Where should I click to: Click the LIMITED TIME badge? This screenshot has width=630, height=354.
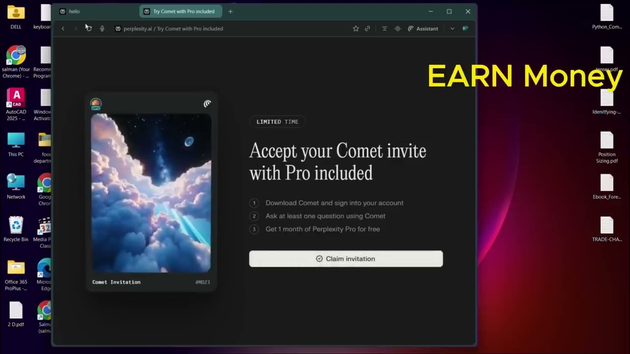(277, 121)
